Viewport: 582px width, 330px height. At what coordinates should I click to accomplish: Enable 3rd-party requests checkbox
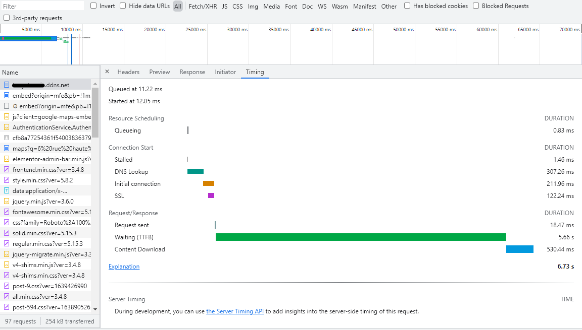(x=6, y=18)
